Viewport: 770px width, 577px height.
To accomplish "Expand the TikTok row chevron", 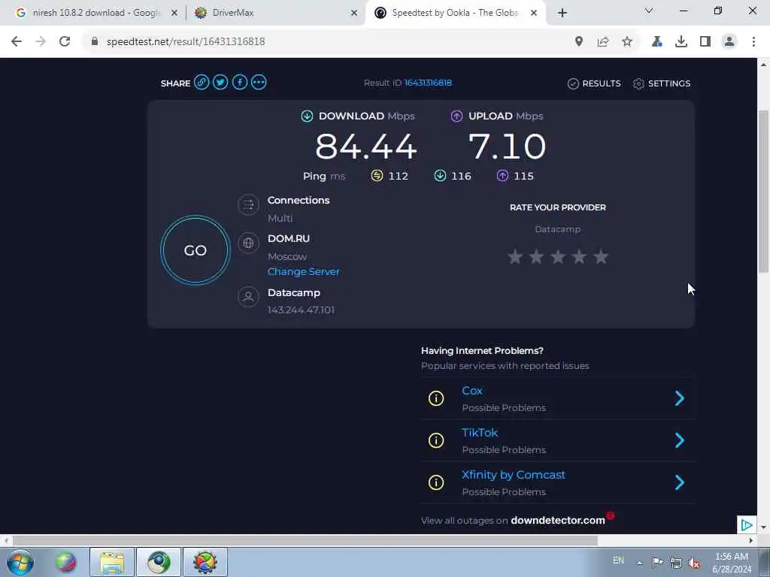I will [680, 440].
